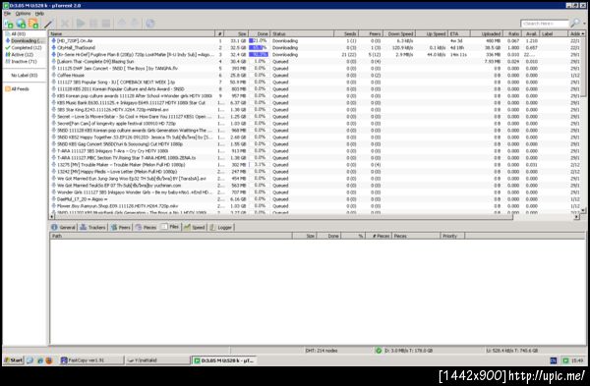Viewport: 590px width, 386px height.
Task: Click the status icon of Coffee House torrent
Action: 53,76
